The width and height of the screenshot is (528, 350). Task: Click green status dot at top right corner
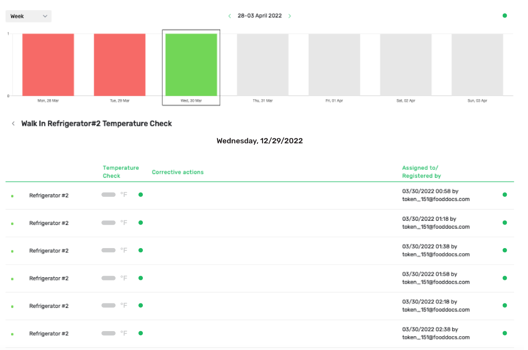click(x=505, y=16)
